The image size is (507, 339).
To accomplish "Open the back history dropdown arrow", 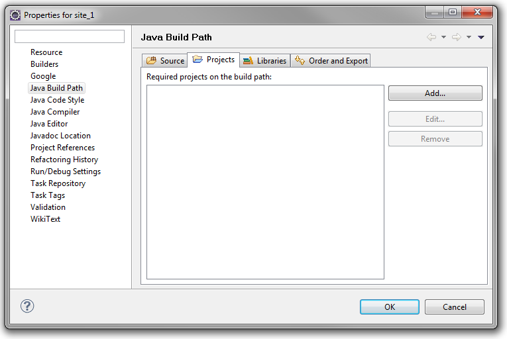I will pyautogui.click(x=443, y=37).
